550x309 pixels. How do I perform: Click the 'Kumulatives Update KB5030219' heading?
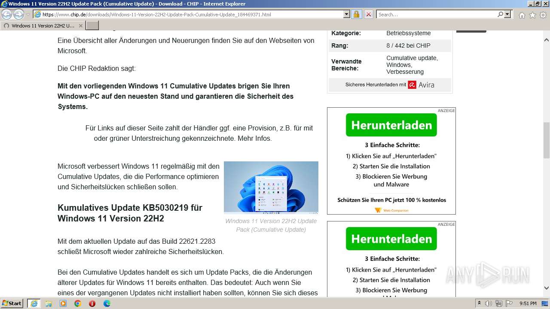pyautogui.click(x=130, y=213)
